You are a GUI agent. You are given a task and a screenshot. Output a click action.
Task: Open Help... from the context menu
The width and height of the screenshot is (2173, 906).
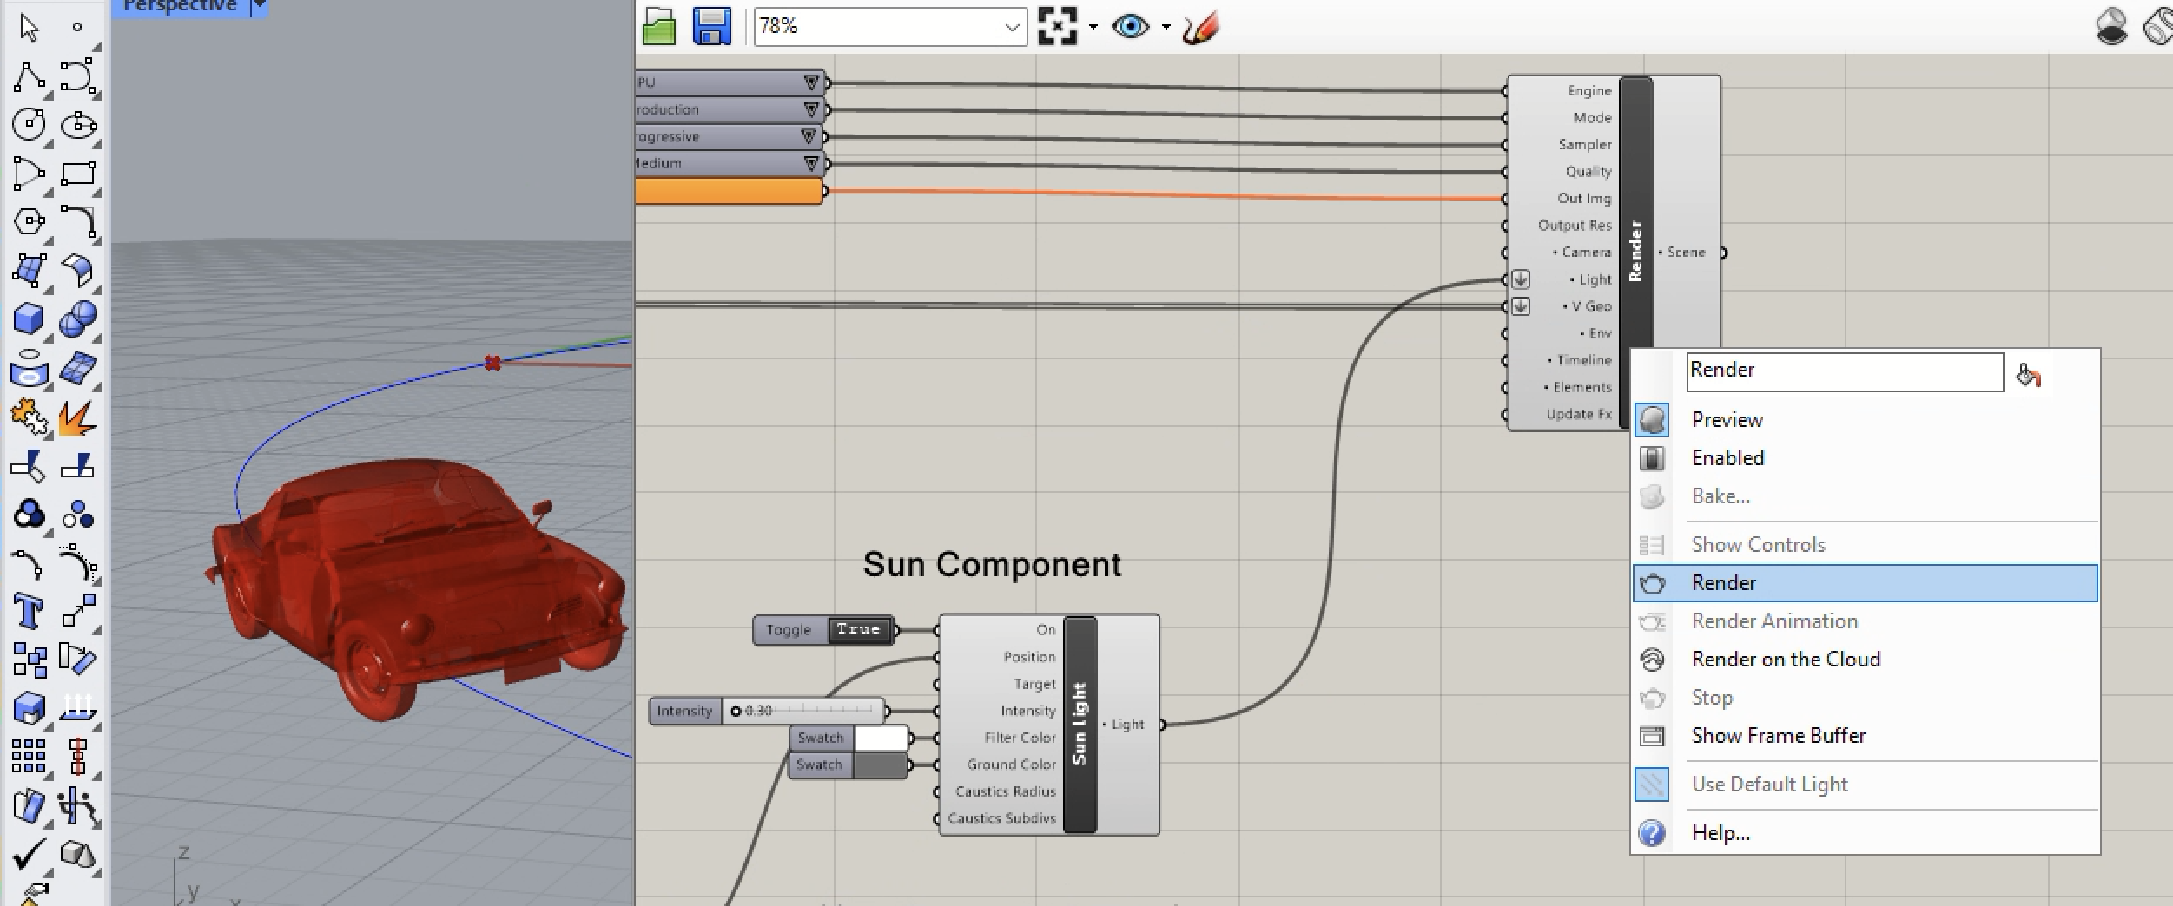click(1866, 833)
